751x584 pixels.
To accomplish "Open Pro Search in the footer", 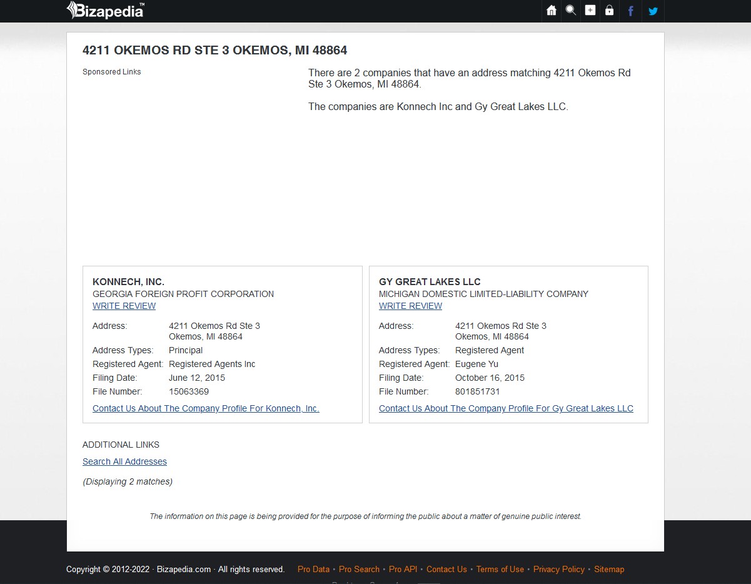I will (x=359, y=569).
